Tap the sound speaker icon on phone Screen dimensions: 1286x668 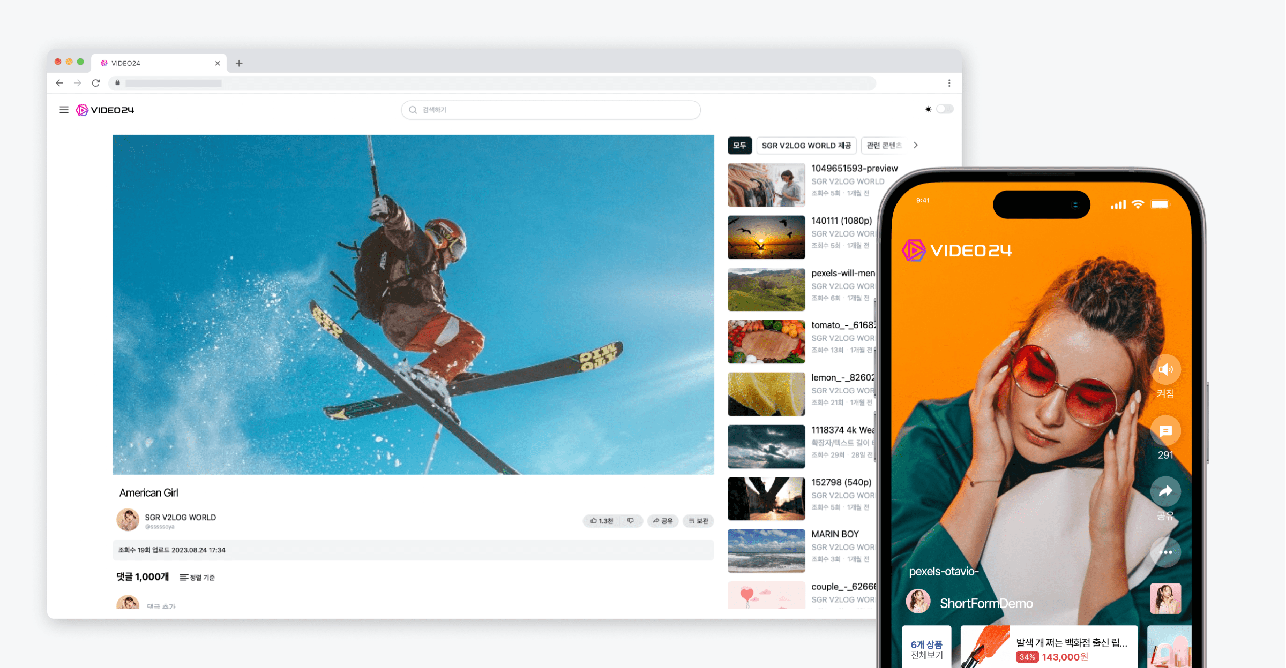(1165, 370)
